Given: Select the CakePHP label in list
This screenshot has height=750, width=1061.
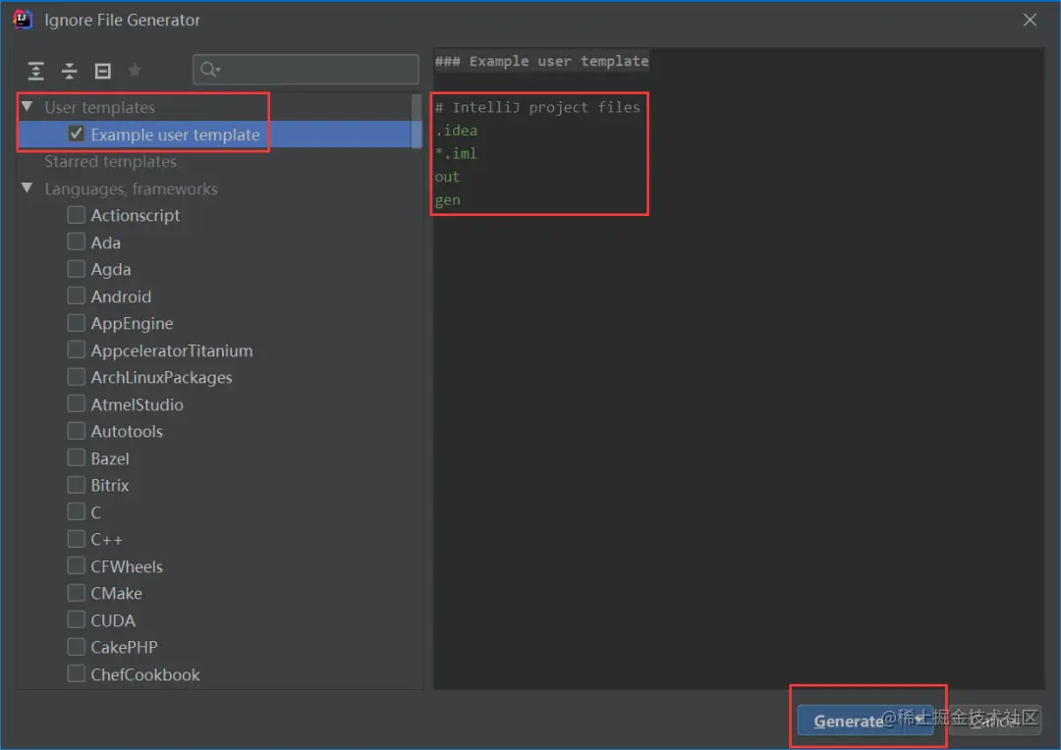Looking at the screenshot, I should [124, 647].
